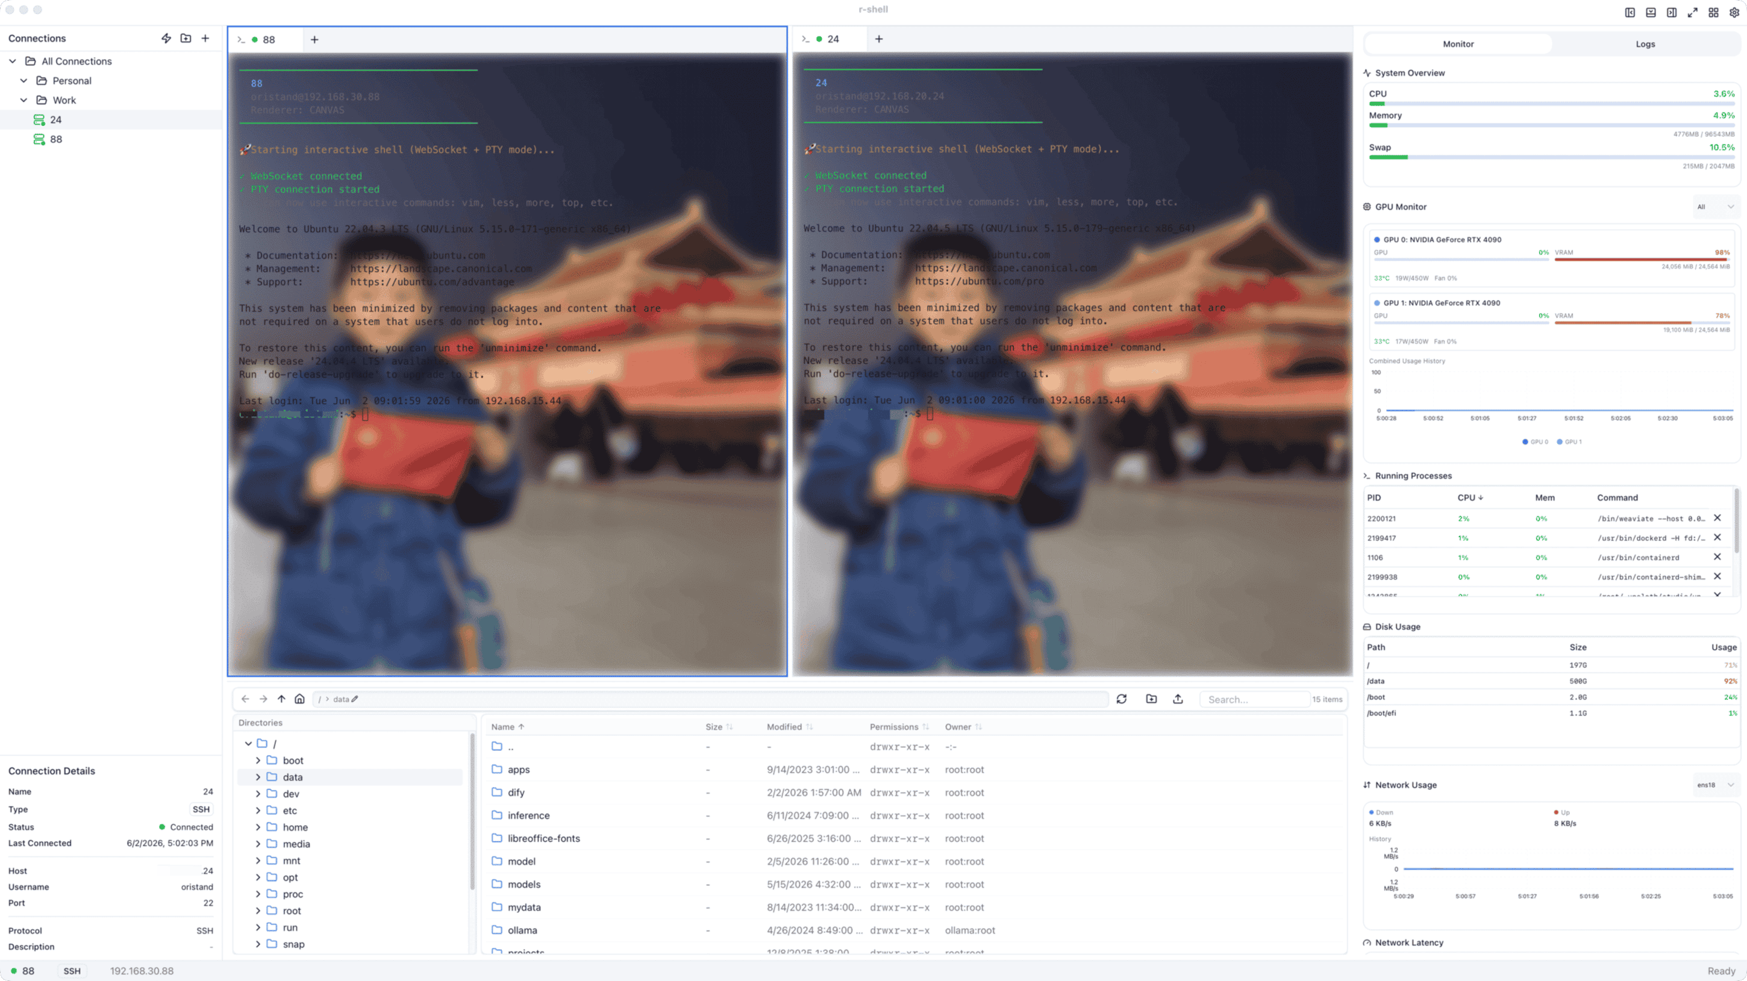Viewport: 1747px width, 981px height.
Task: Go forward in file browser
Action: click(263, 699)
